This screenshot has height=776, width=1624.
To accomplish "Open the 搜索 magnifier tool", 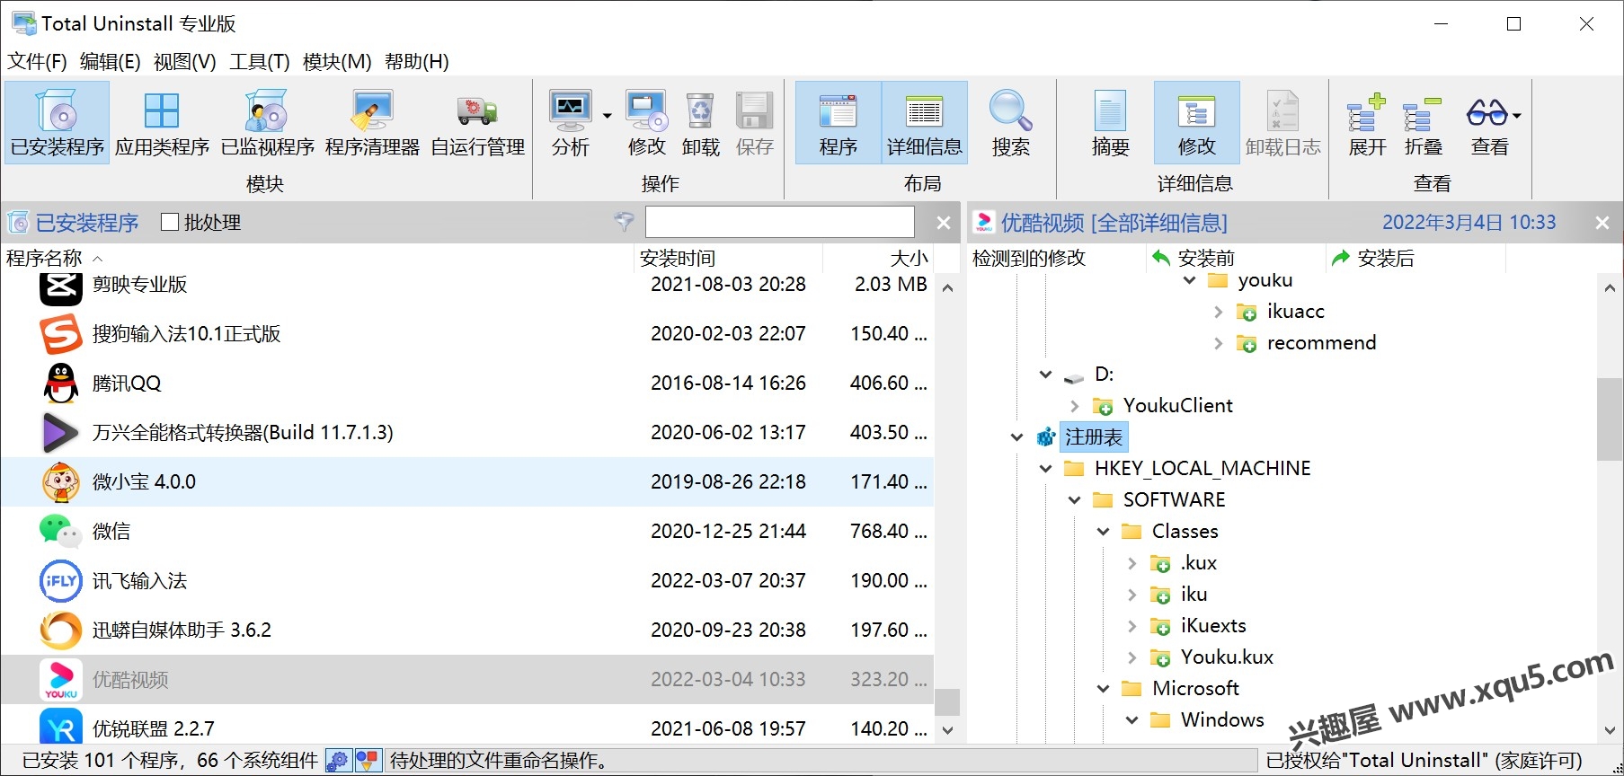I will (x=1010, y=123).
